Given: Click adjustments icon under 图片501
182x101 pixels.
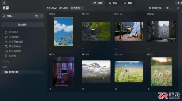Looking at the screenshot, I should [x=51, y=89].
